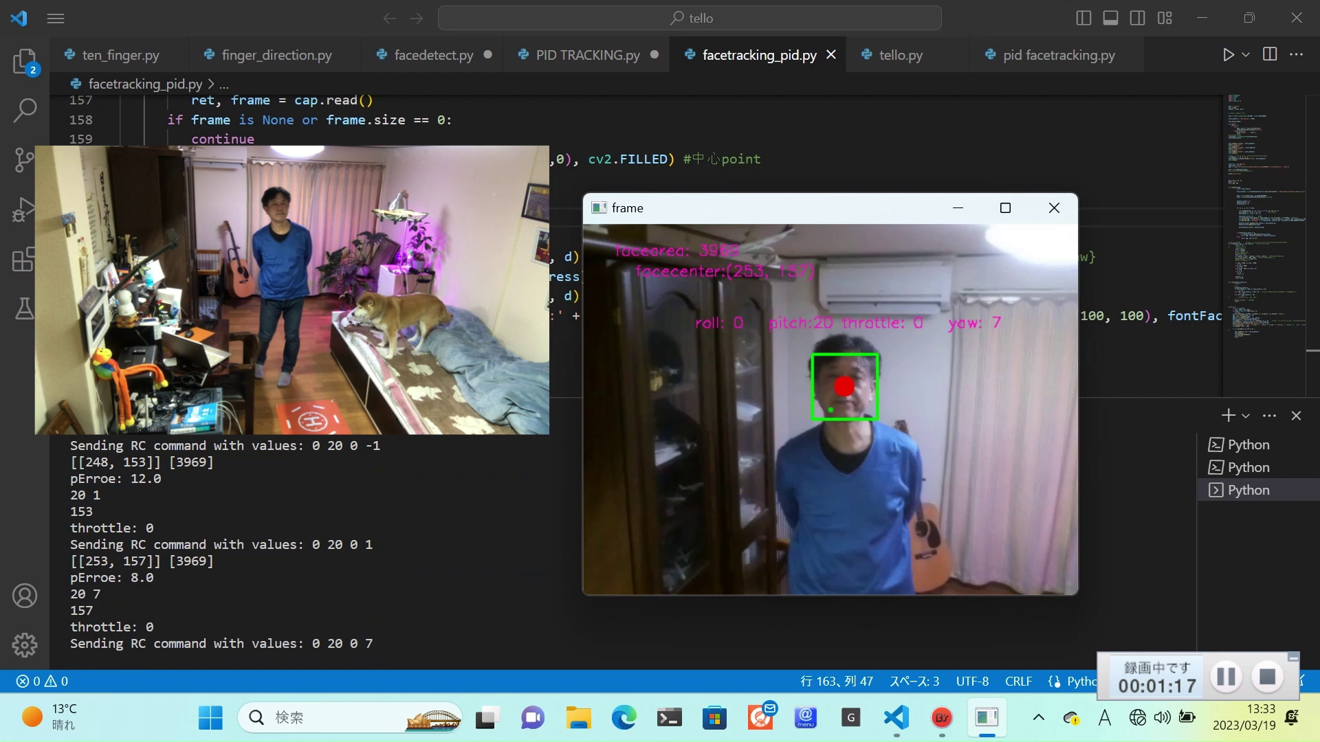
Task: Open the Source Control view
Action: [x=25, y=159]
